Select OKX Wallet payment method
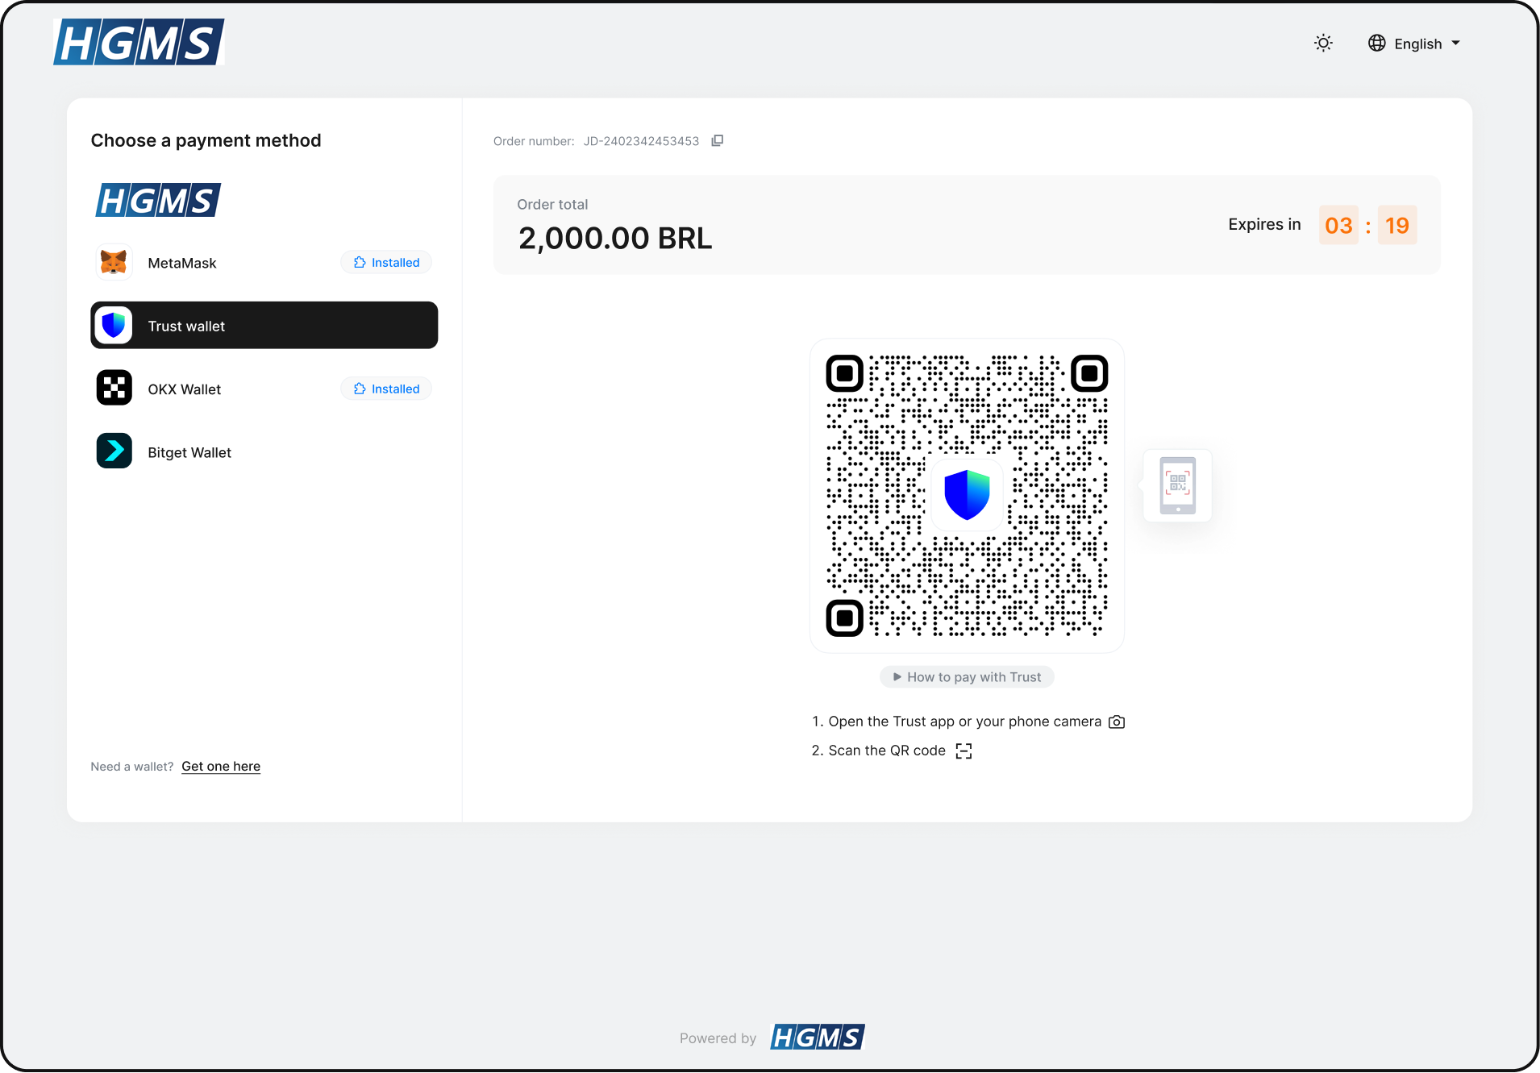Viewport: 1540px width, 1073px height. click(264, 389)
